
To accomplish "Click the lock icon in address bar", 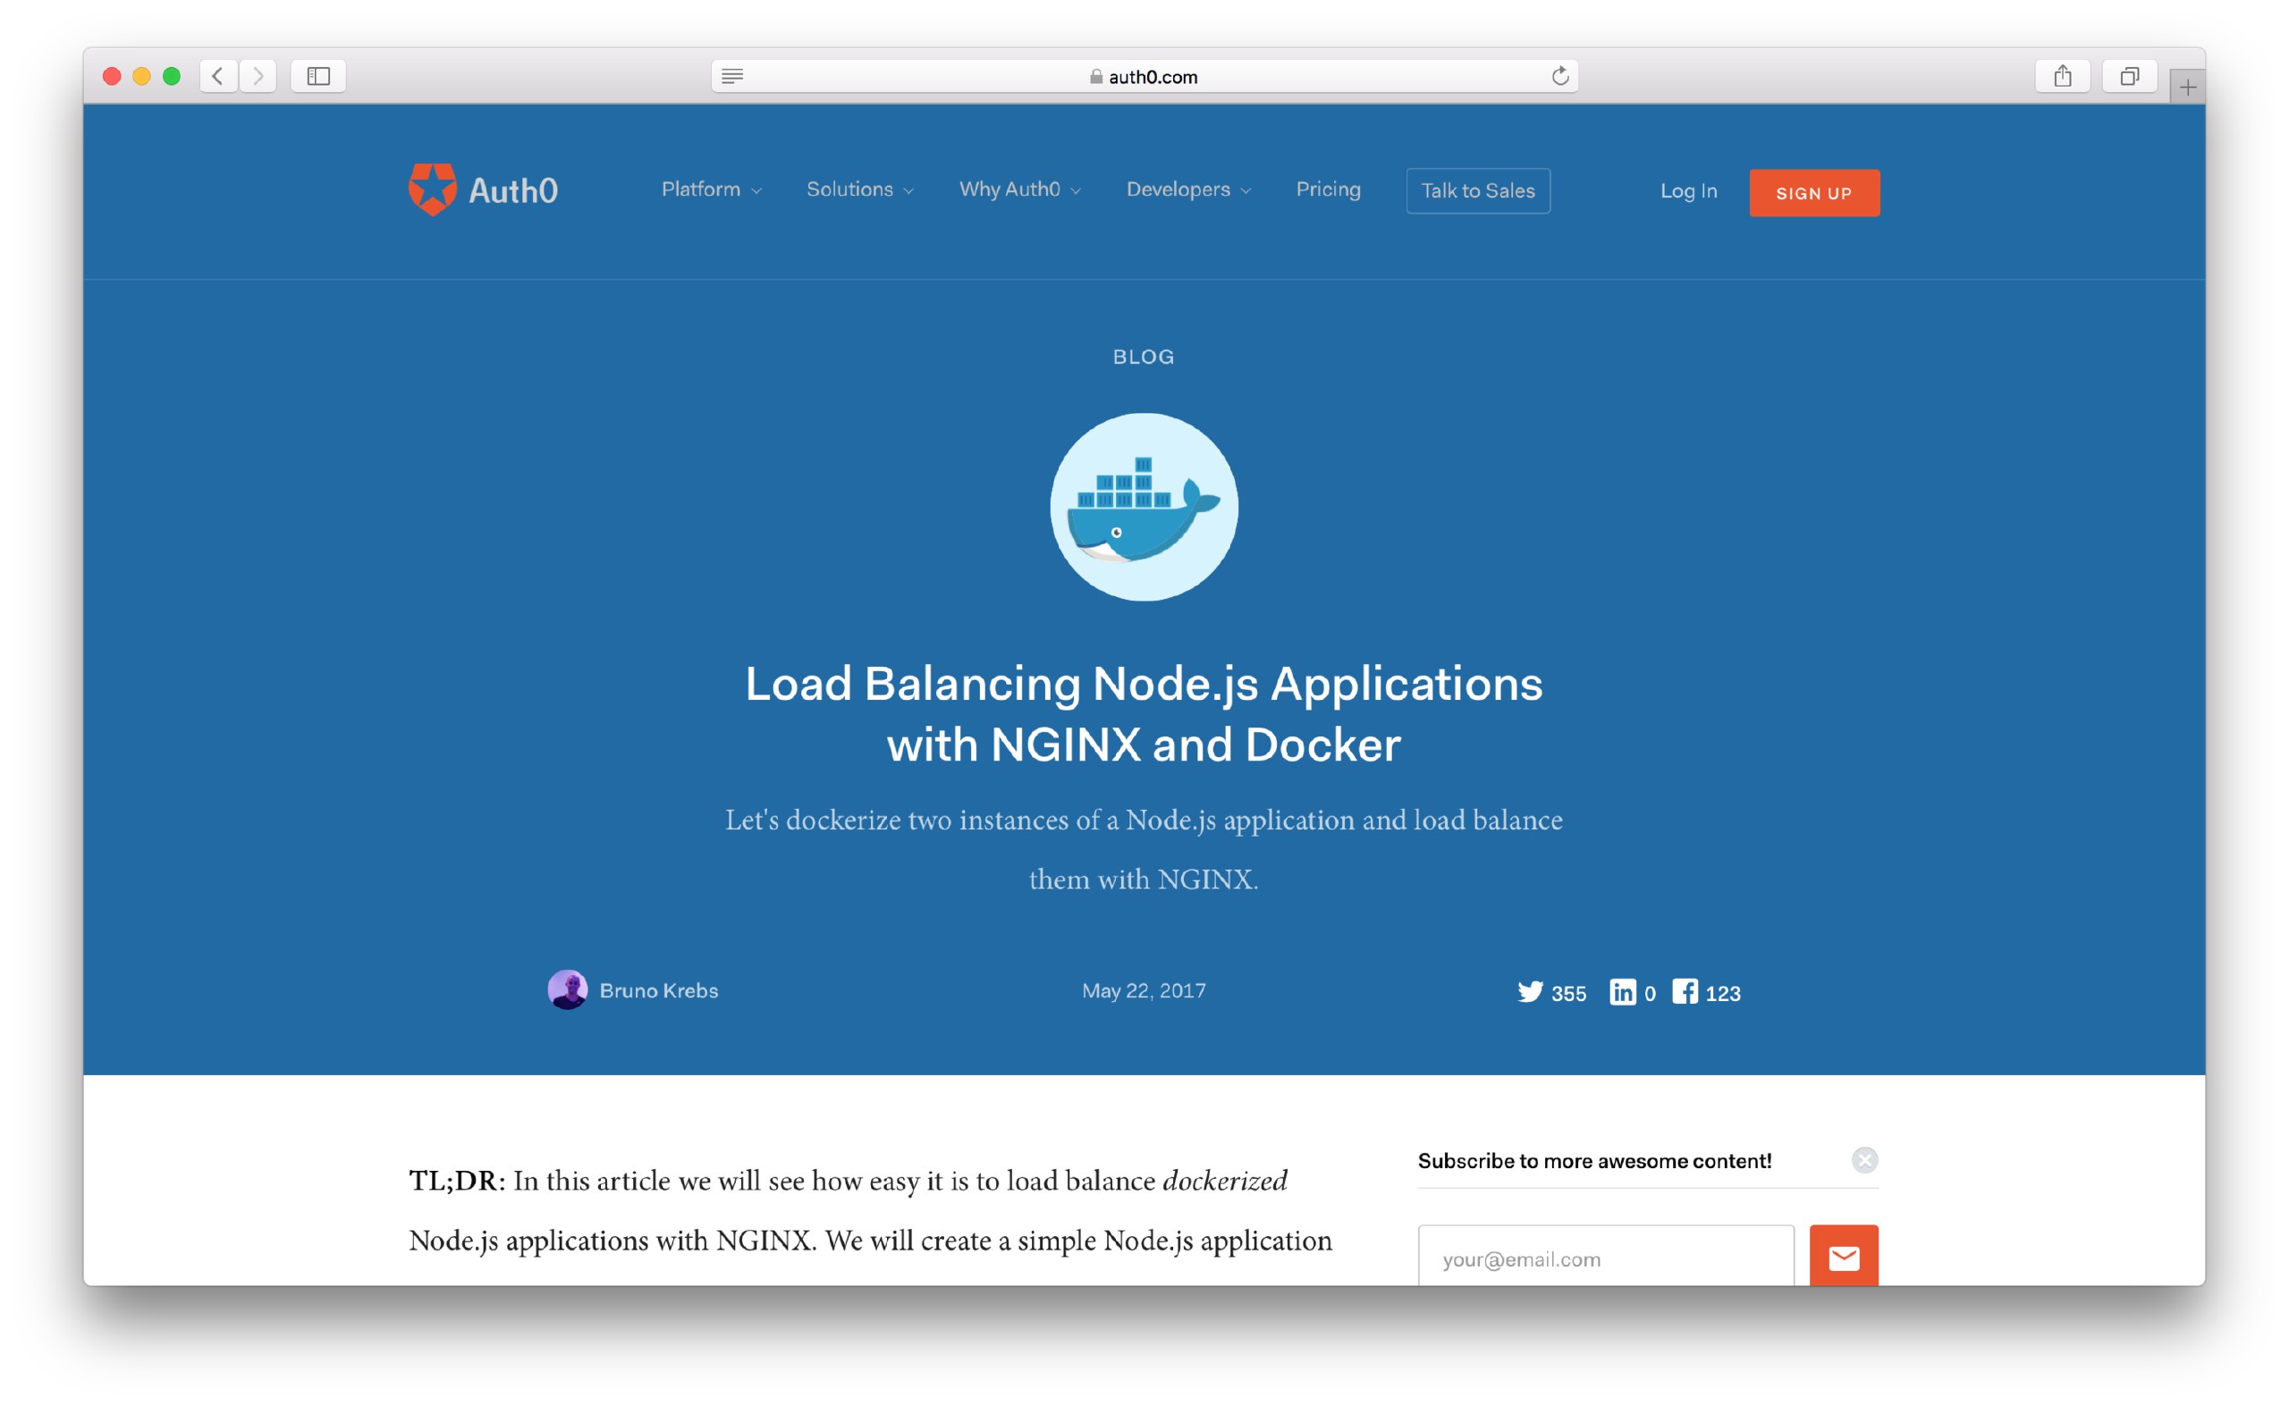I will (1095, 76).
